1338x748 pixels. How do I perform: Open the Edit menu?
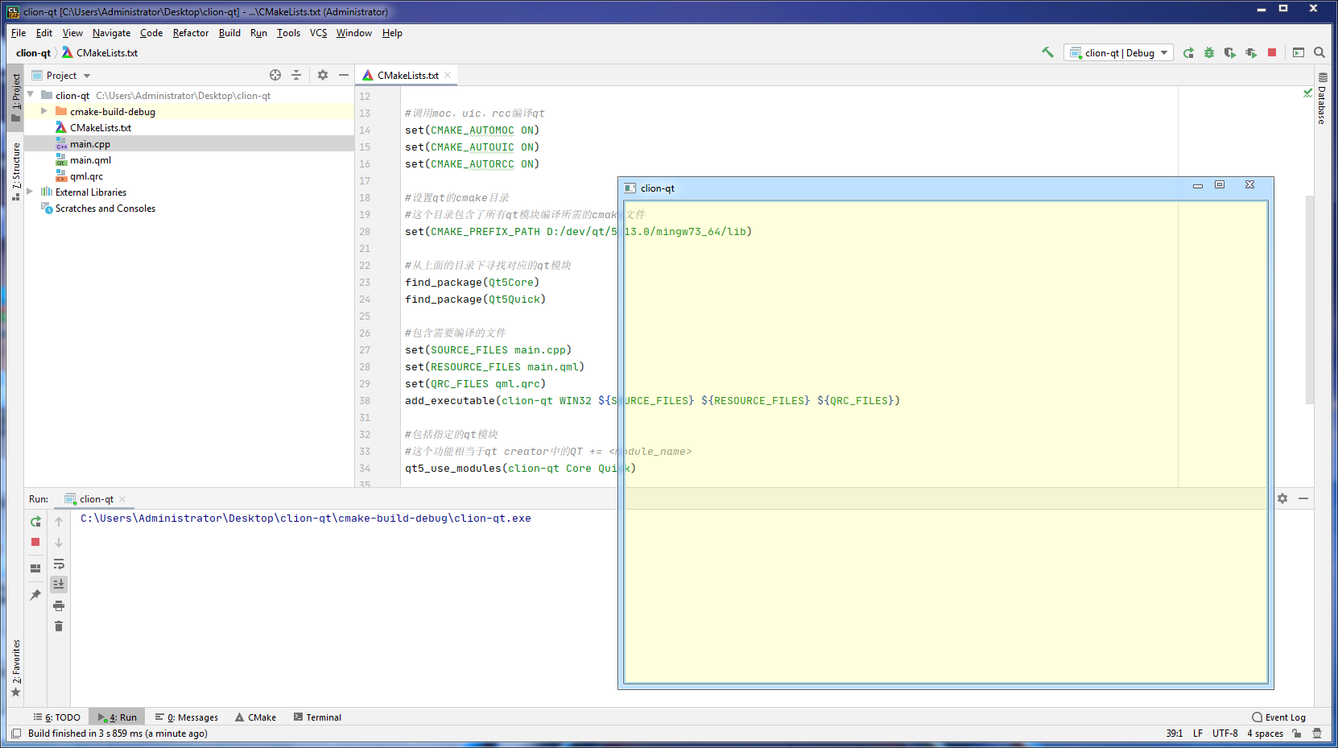point(44,33)
